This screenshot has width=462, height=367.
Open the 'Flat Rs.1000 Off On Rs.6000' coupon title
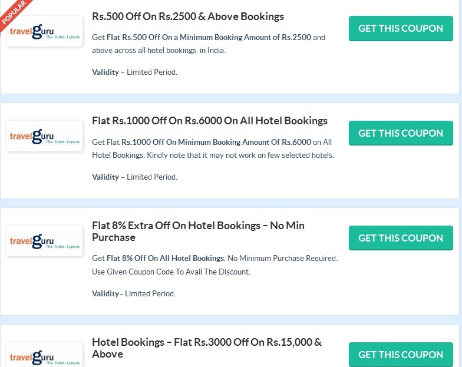click(210, 121)
